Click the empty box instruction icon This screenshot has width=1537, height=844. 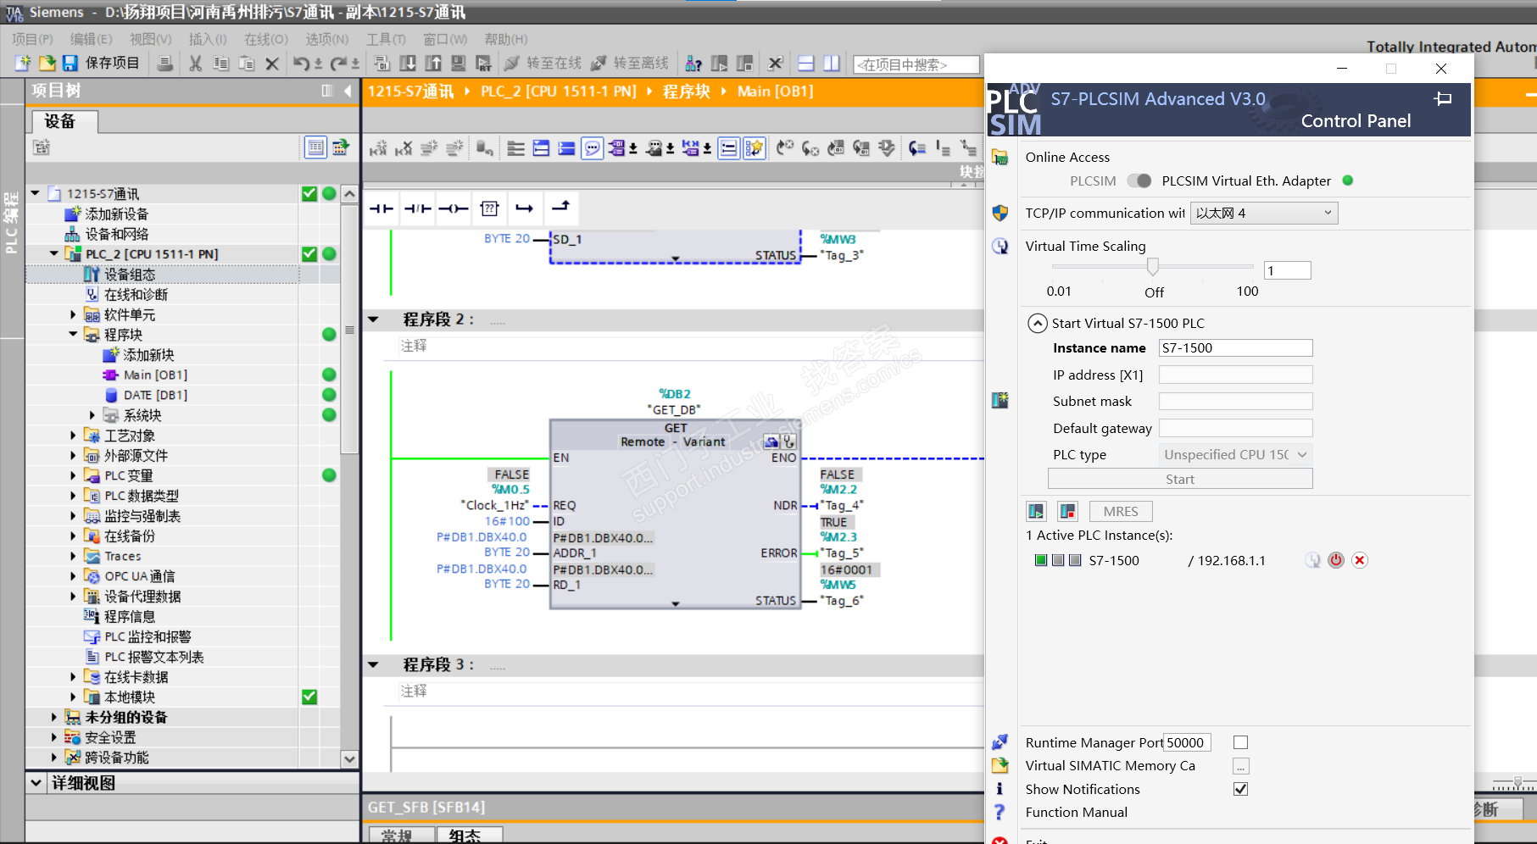489,208
